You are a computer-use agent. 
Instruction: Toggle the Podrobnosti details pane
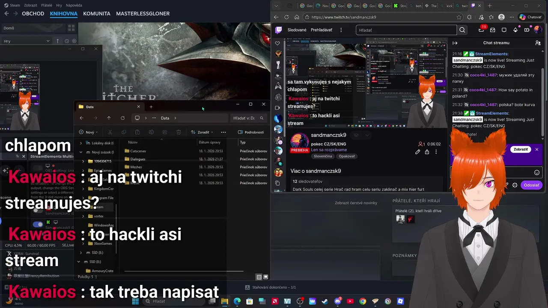[x=251, y=132]
